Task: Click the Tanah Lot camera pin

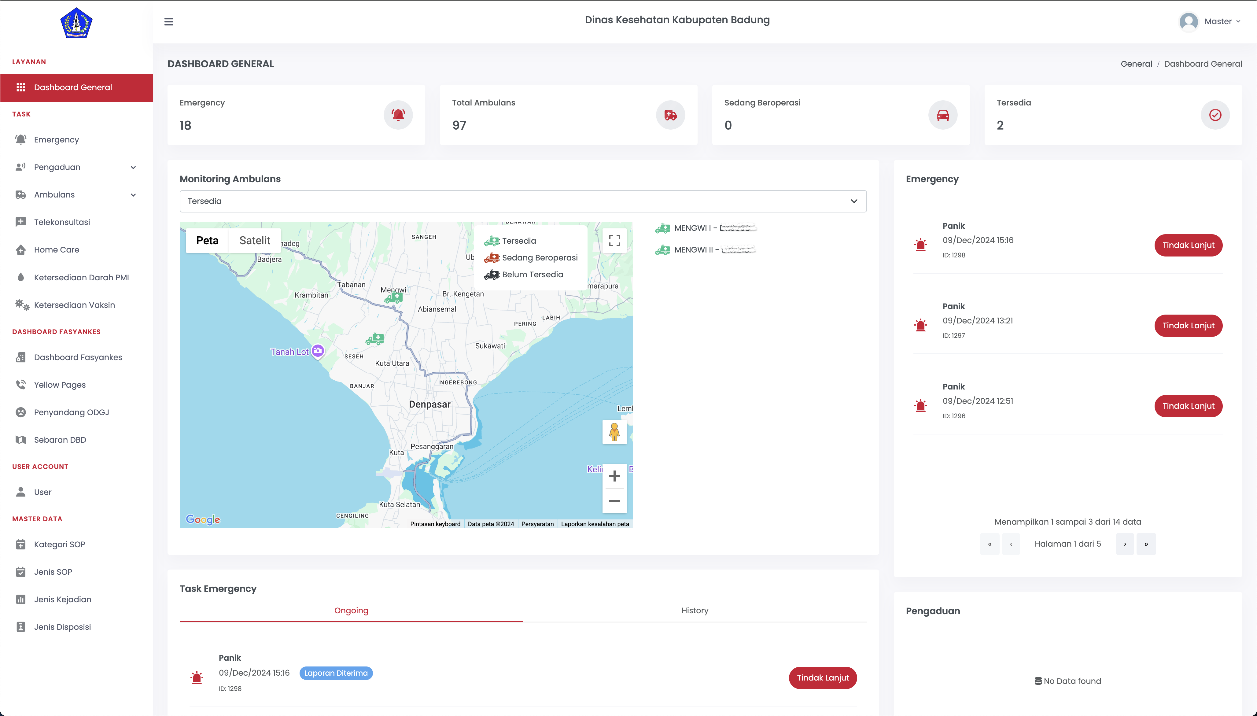Action: (318, 351)
